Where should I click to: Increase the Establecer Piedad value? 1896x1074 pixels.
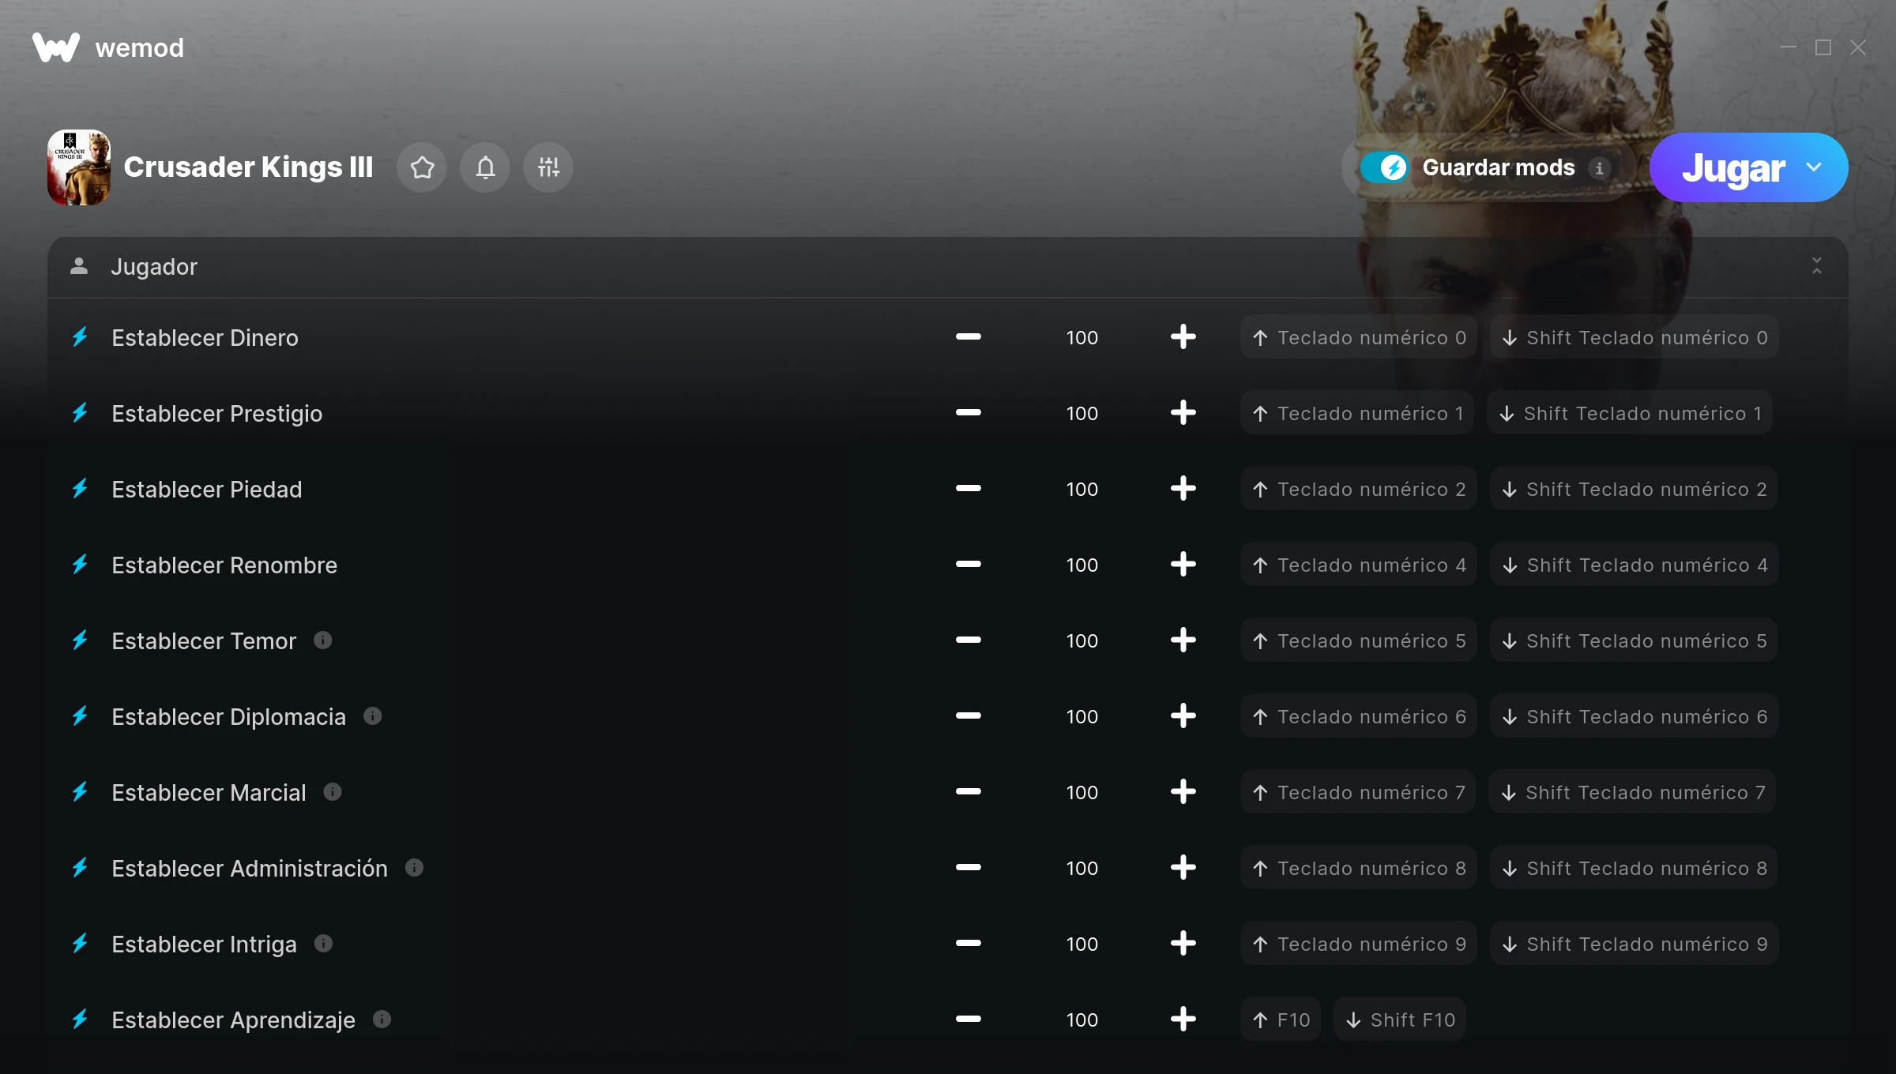[1183, 489]
